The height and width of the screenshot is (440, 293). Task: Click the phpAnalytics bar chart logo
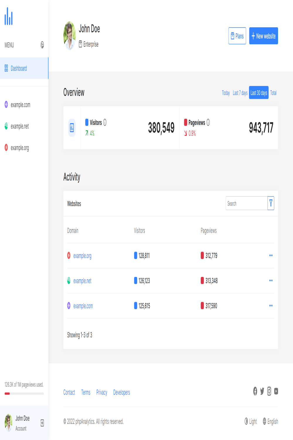(8, 16)
